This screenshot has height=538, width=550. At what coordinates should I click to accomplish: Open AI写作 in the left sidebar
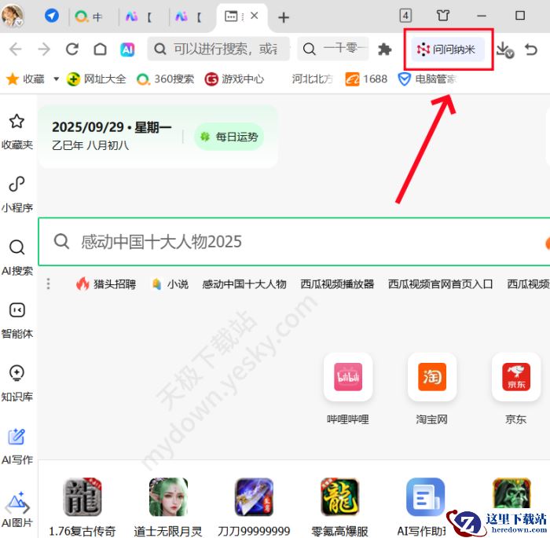pos(16,446)
